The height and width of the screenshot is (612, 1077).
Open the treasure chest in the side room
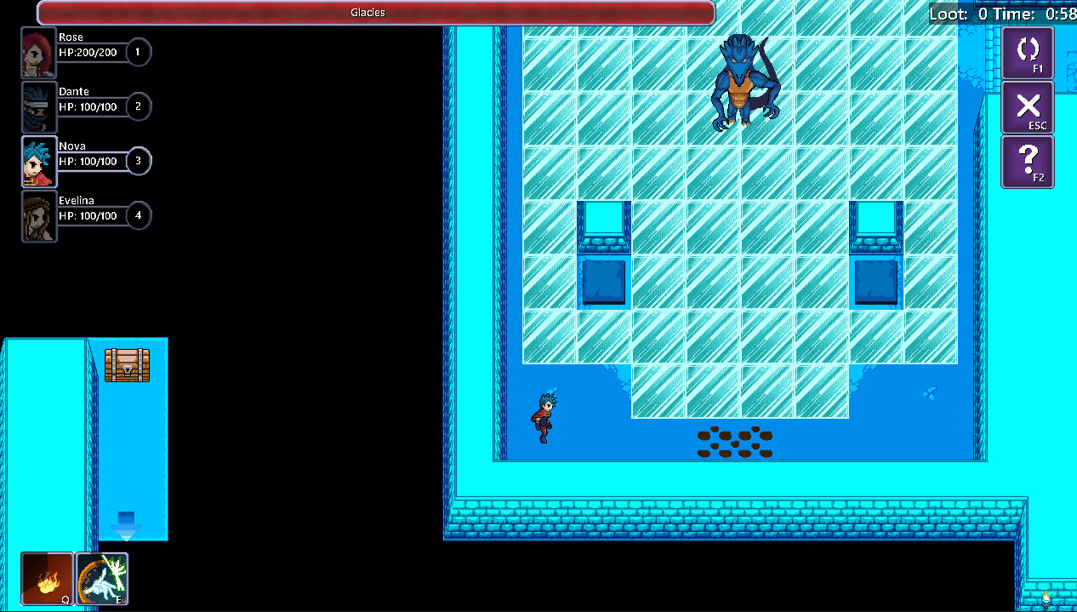(126, 364)
